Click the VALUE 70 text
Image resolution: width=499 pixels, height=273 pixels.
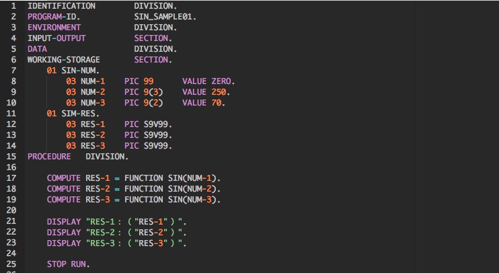(203, 102)
